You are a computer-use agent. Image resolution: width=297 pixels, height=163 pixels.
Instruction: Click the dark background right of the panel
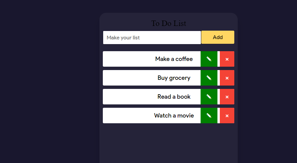266,84
